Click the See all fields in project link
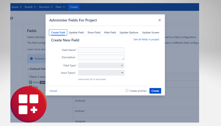 [146, 39]
